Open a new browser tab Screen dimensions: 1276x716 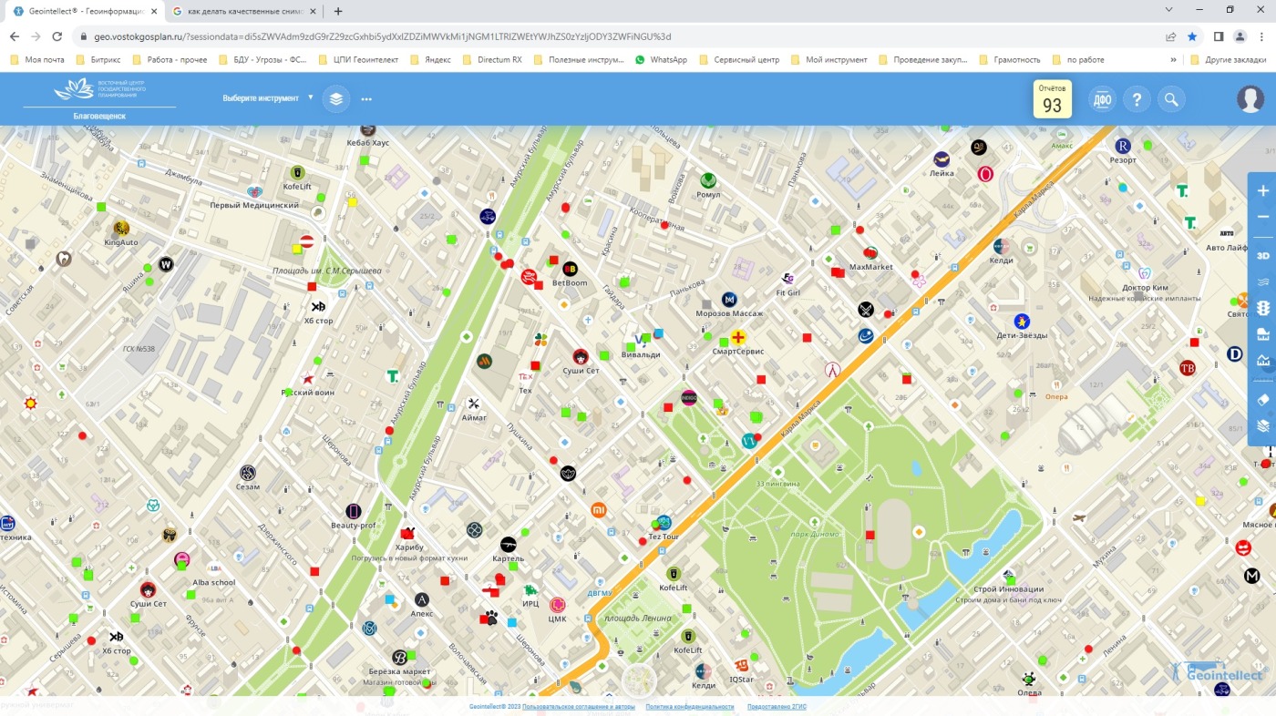click(x=338, y=11)
